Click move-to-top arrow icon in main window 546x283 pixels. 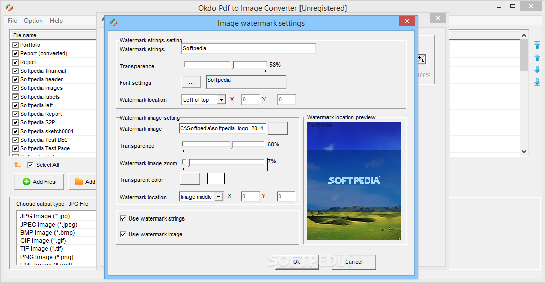tap(537, 45)
